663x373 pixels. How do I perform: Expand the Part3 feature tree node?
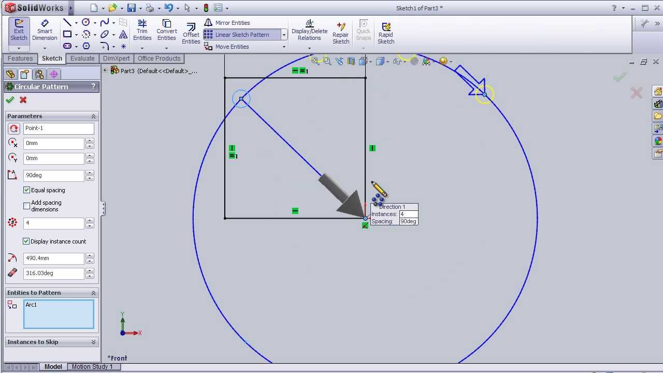click(106, 70)
